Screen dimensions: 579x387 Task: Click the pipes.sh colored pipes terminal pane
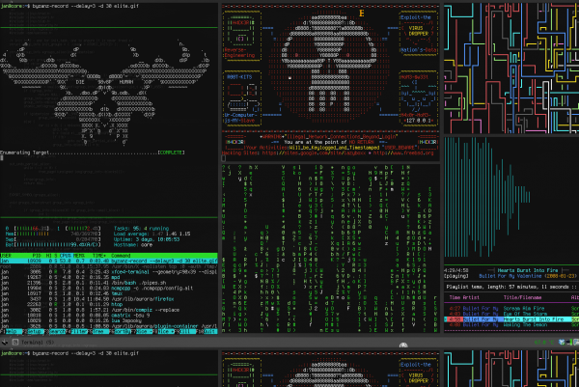(x=511, y=69)
